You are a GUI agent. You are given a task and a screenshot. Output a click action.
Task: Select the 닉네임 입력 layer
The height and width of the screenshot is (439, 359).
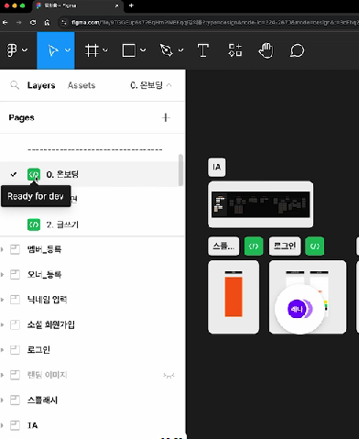point(92,300)
